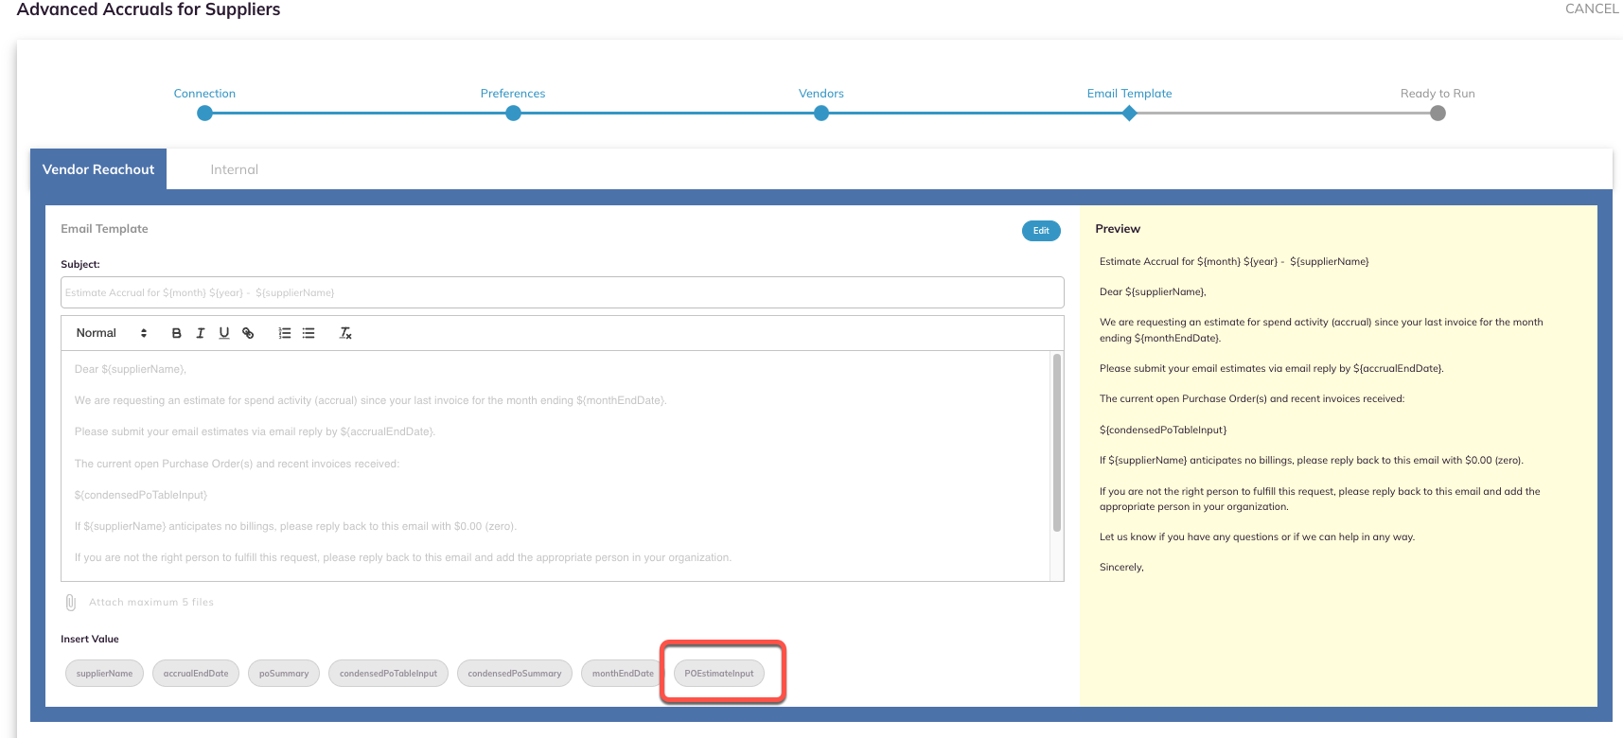The image size is (1623, 738).
Task: Click the email body scrollbar
Action: tap(1057, 443)
